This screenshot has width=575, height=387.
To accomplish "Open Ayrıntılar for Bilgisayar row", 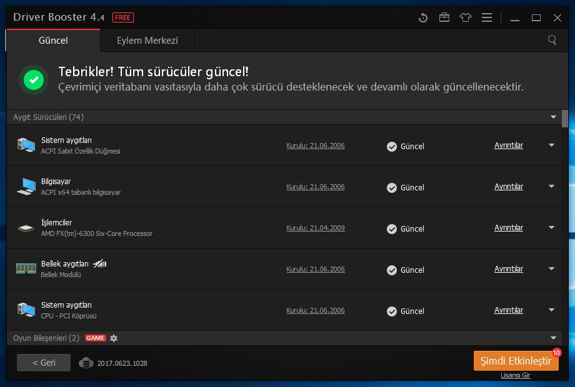I will (x=508, y=187).
